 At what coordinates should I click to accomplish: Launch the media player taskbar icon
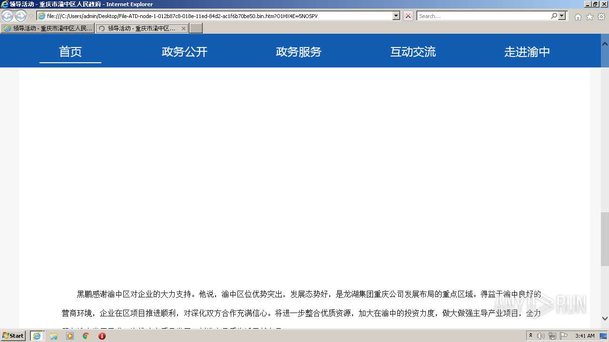pyautogui.click(x=70, y=336)
